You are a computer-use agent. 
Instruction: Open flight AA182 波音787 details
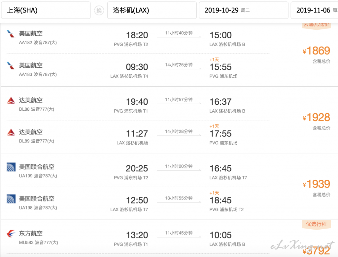[38, 43]
